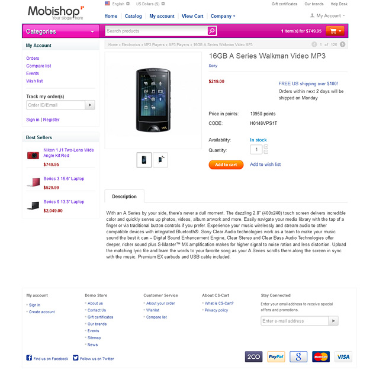The image size is (373, 373).
Task: Click the Twitter icon in footer
Action: pos(75,358)
